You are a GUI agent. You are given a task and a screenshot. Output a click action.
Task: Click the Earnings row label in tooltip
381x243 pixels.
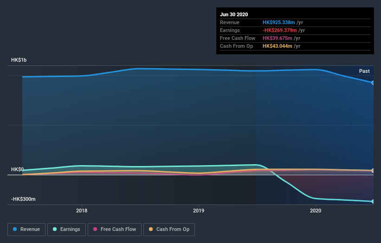230,30
